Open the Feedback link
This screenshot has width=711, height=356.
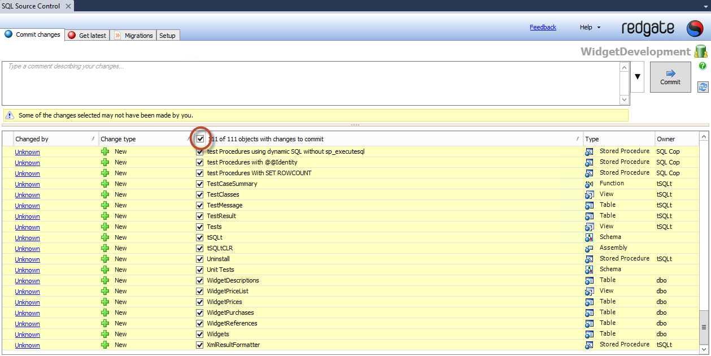543,27
